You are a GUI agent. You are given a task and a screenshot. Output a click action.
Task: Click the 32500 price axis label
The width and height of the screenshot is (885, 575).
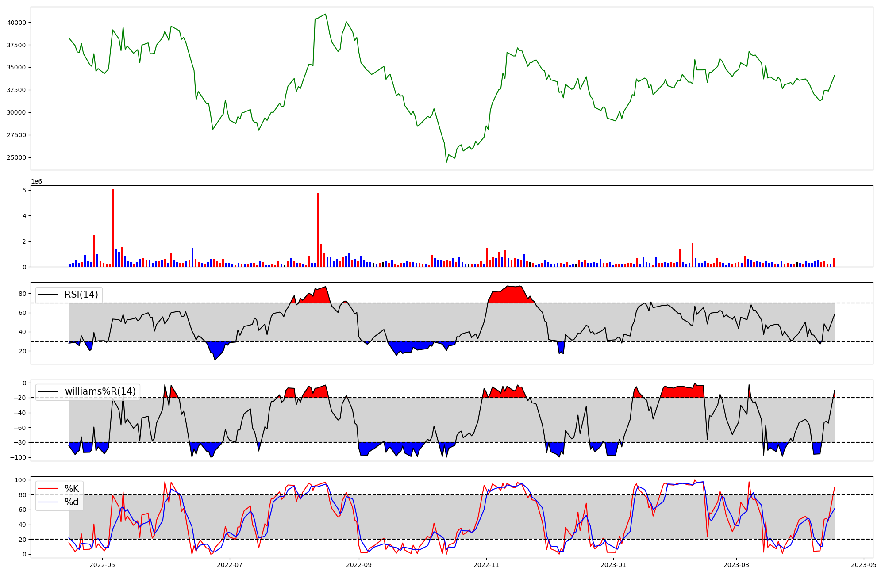16,90
